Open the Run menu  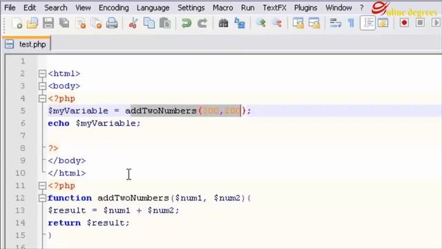248,8
